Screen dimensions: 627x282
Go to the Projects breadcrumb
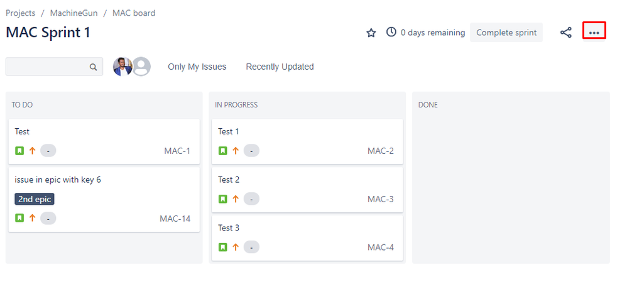(20, 13)
